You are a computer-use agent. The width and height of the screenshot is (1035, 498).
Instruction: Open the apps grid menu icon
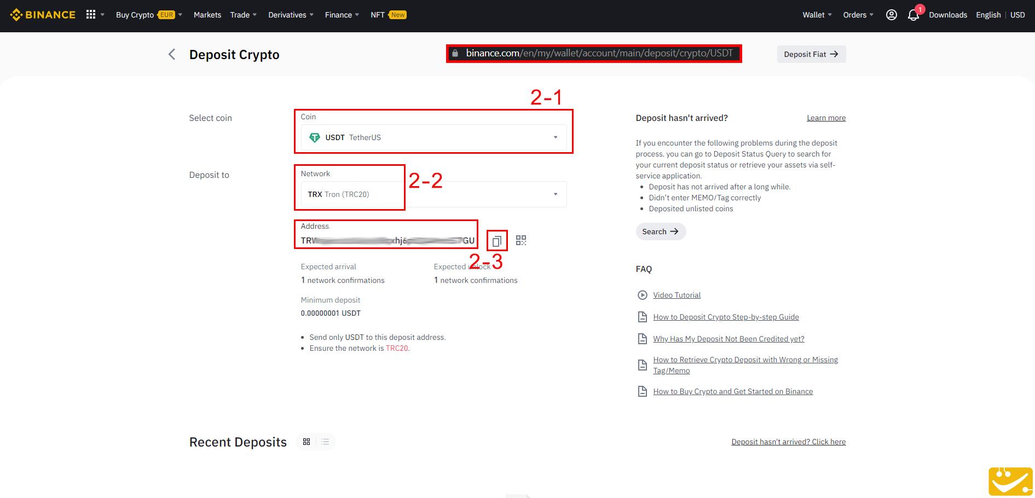coord(91,15)
